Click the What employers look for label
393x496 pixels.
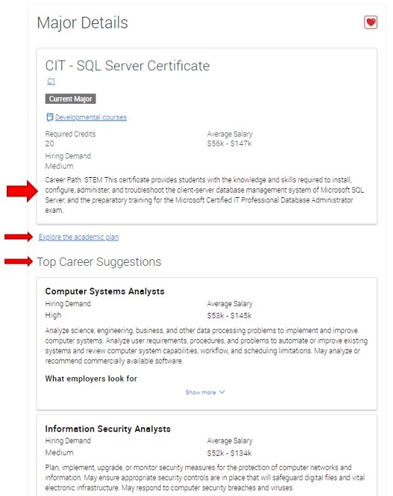point(91,379)
